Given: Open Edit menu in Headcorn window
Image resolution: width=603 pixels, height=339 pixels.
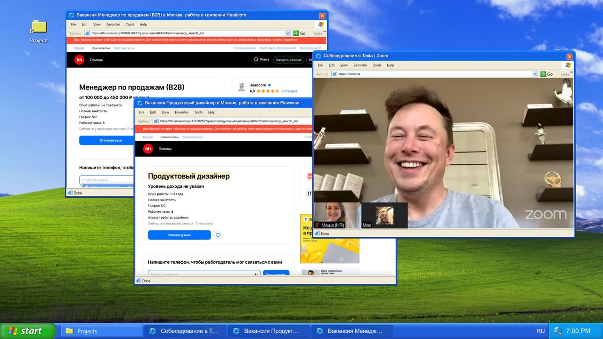Looking at the screenshot, I should [x=84, y=24].
